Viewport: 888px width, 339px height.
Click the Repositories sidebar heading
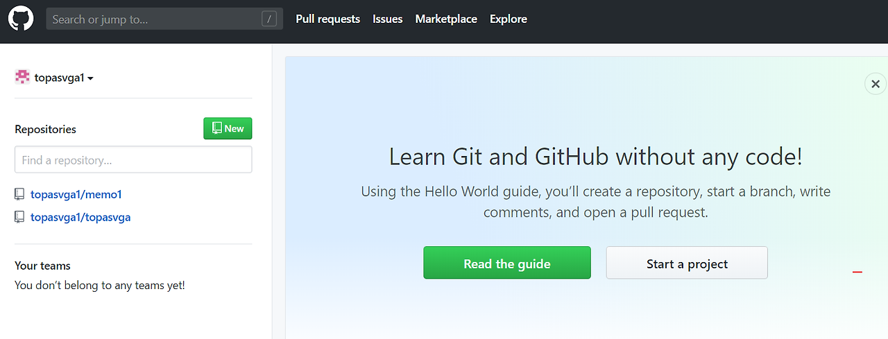pyautogui.click(x=45, y=129)
